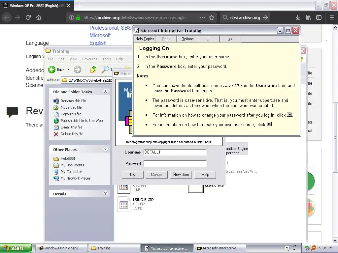The width and height of the screenshot is (338, 253).
Task: Click the Microsoft link on archive.org page
Action: pyautogui.click(x=100, y=35)
